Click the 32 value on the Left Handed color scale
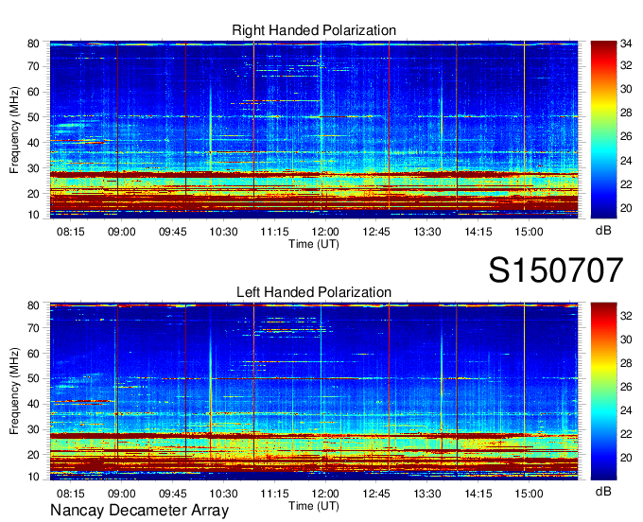Viewport: 643px width, 522px height. coord(626,316)
